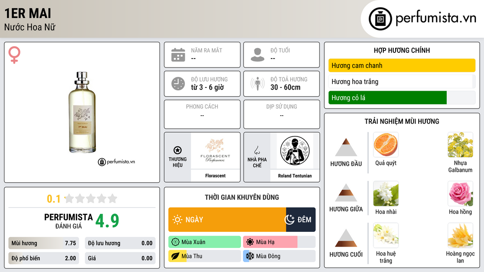Click the 'từ 3 - 6 giờ' longevity value
The image size is (484, 272).
pyautogui.click(x=207, y=87)
